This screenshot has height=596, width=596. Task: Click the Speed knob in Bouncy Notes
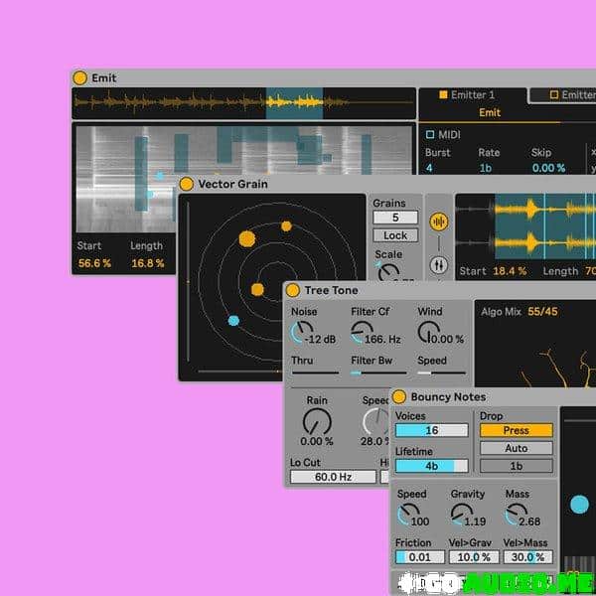(408, 515)
